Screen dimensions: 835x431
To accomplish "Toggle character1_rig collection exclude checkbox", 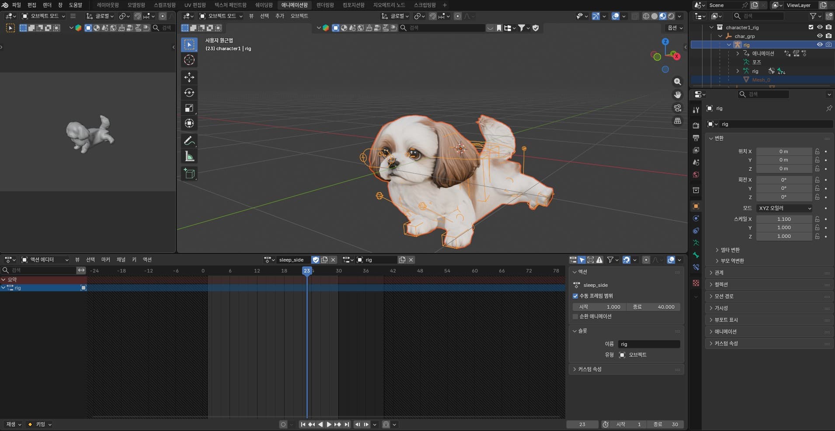I will (x=811, y=27).
